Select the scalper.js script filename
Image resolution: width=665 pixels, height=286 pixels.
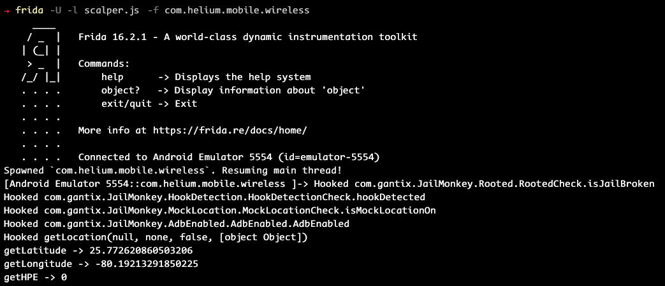pyautogui.click(x=111, y=11)
